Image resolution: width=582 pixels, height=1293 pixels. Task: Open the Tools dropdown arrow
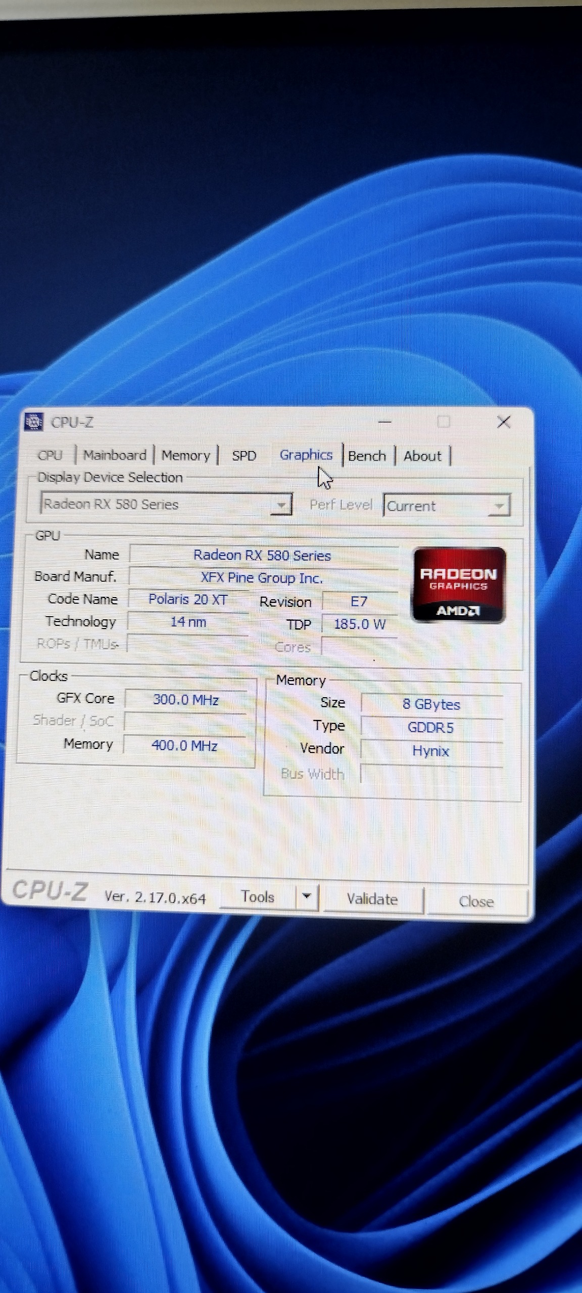307,897
